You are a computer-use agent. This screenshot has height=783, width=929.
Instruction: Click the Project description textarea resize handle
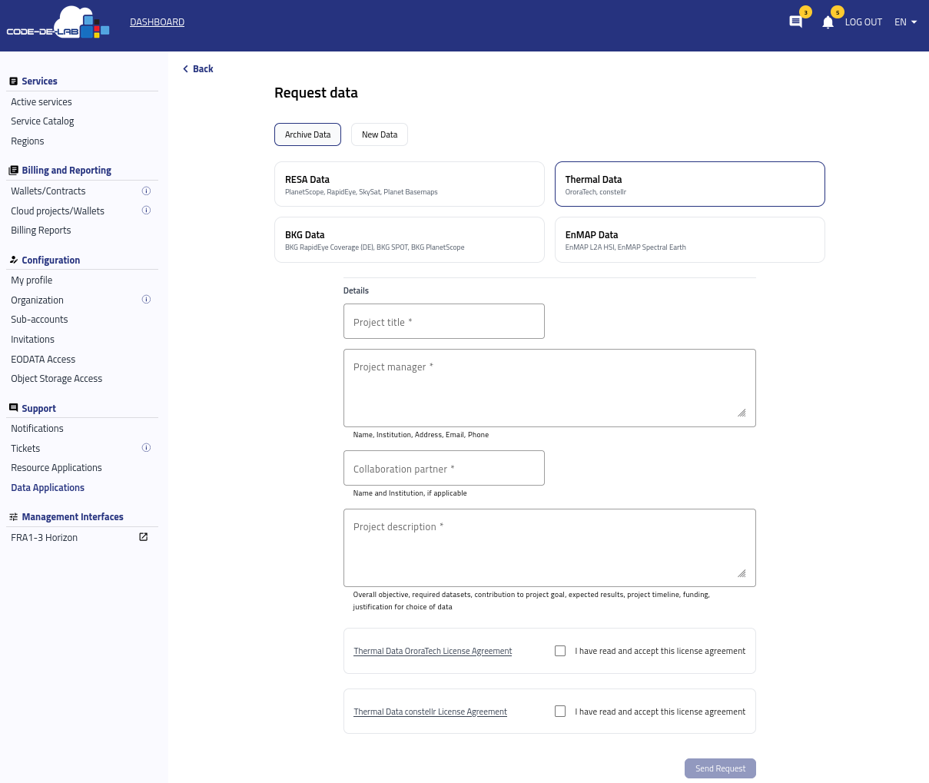point(742,573)
